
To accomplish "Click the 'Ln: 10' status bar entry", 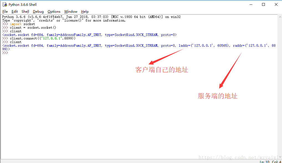I will point(264,162).
